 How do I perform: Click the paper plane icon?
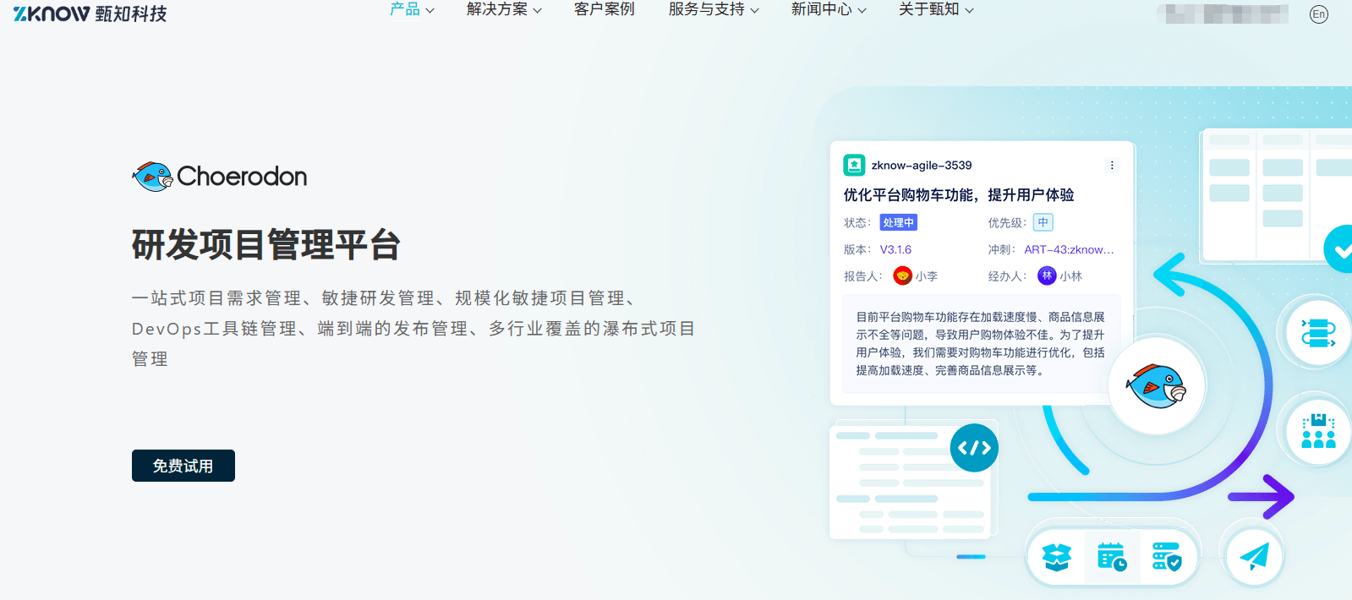click(1254, 556)
